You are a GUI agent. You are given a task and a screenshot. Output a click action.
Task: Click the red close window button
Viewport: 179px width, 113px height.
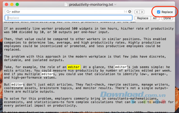pyautogui.click(x=6, y=4)
